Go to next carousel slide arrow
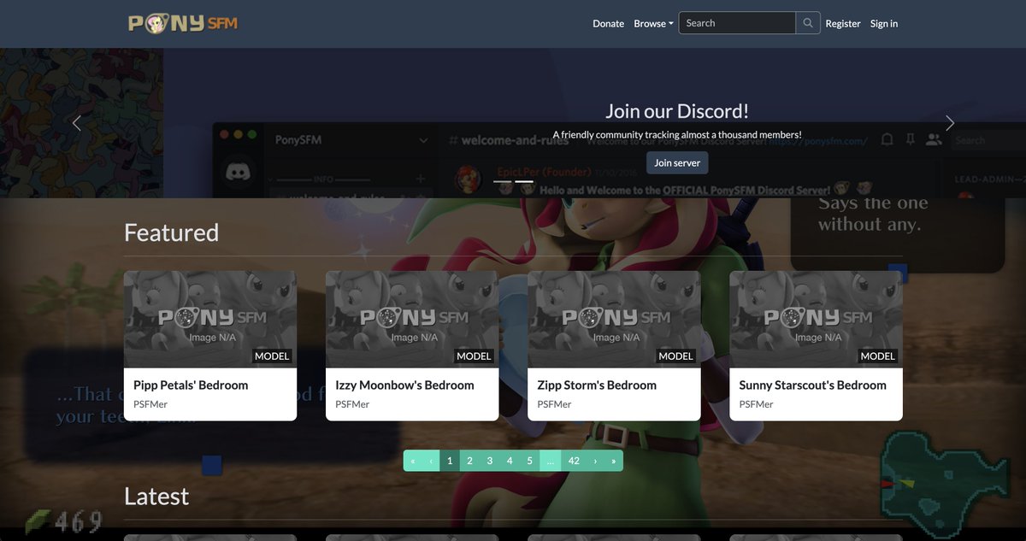The width and height of the screenshot is (1026, 541). coord(949,123)
